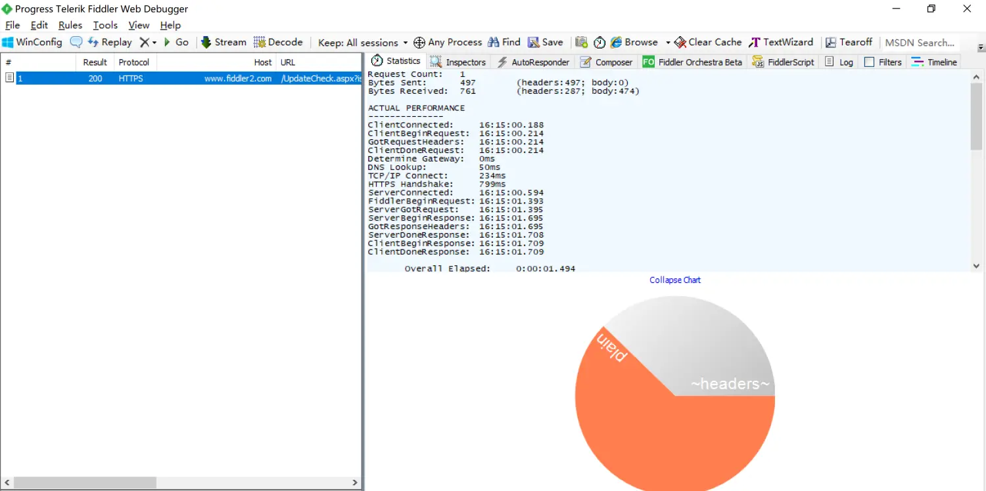Sort sessions by the # column header
Image resolution: width=986 pixels, height=491 pixels.
[x=38, y=62]
